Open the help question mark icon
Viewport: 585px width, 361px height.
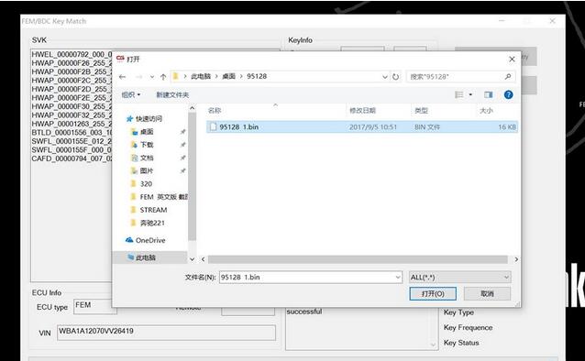(508, 94)
